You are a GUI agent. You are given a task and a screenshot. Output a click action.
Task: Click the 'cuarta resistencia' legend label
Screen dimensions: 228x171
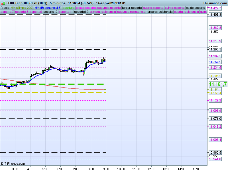click(186, 12)
